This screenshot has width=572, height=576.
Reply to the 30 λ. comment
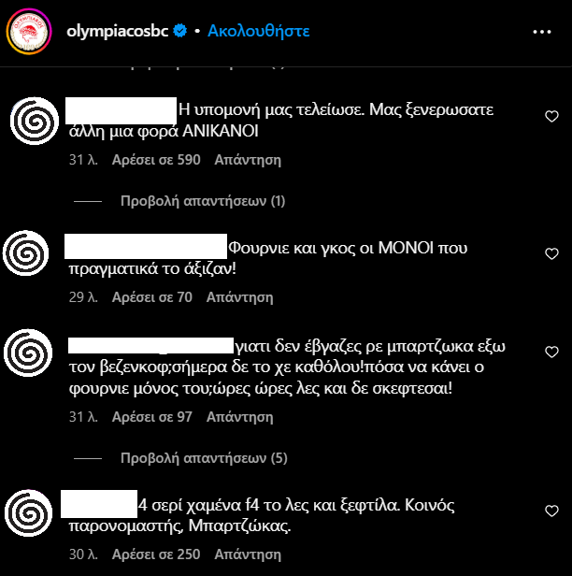click(x=248, y=554)
